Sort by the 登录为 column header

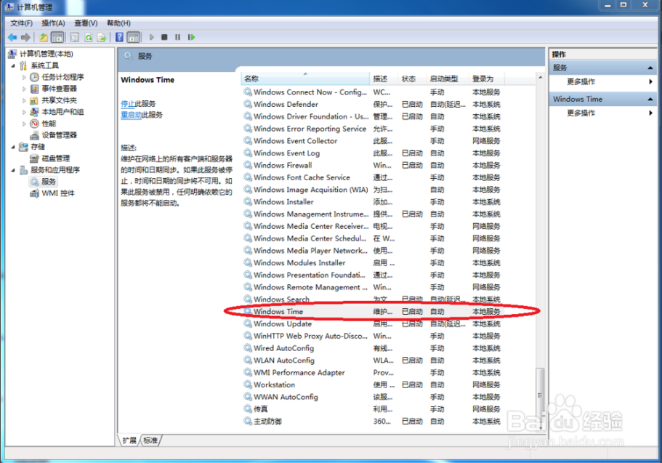(486, 78)
